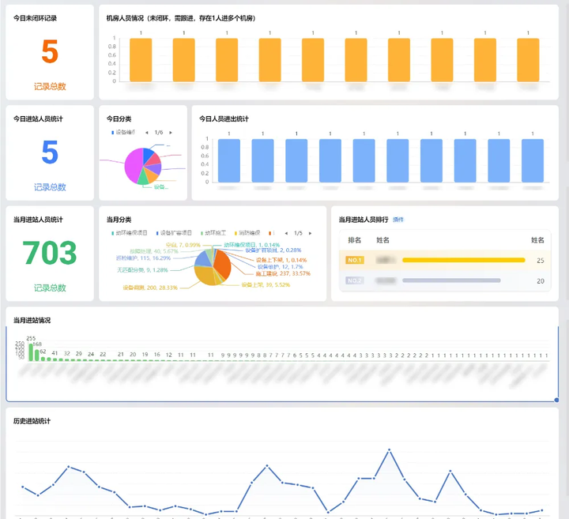This screenshot has width=569, height=519.
Task: Toggle 动环施工 legend series
Action: coord(213,233)
